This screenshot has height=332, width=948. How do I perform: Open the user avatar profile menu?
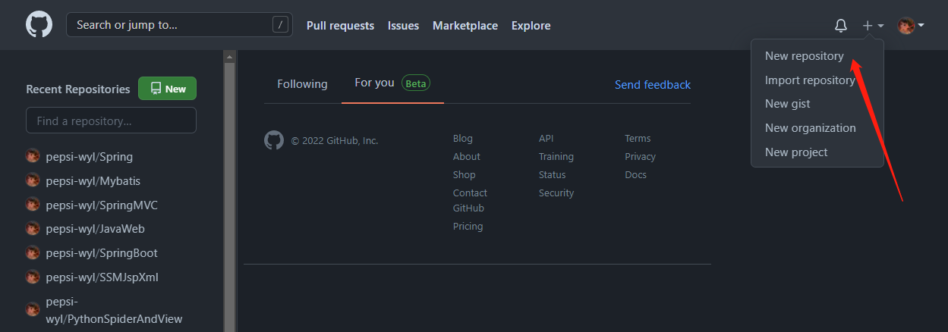point(911,26)
